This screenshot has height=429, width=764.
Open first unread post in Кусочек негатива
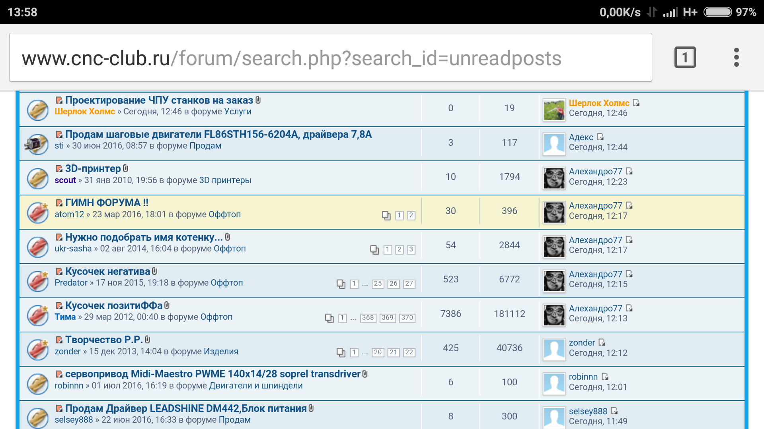click(x=59, y=272)
